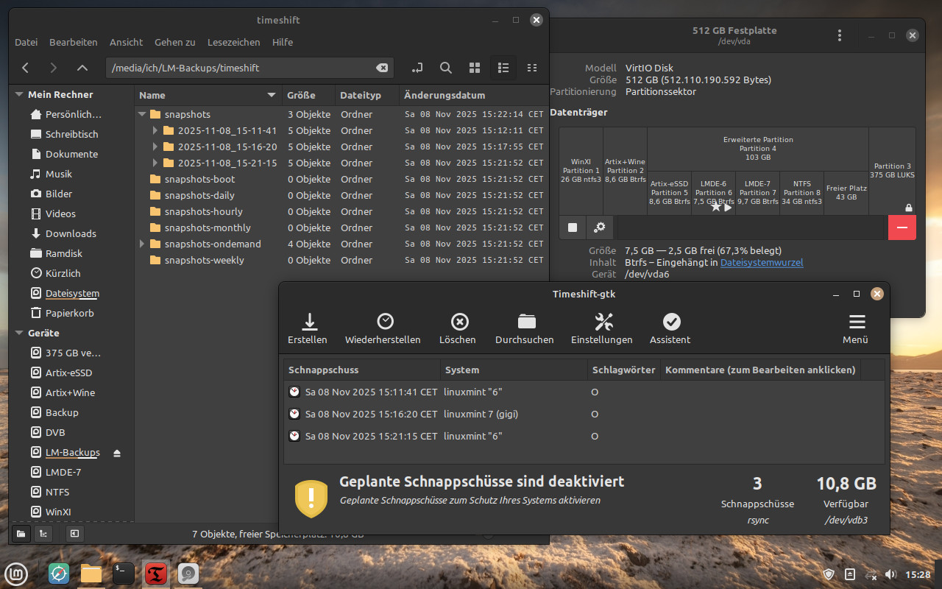Go forward in file manager history
This screenshot has height=589, width=942.
pyautogui.click(x=53, y=68)
